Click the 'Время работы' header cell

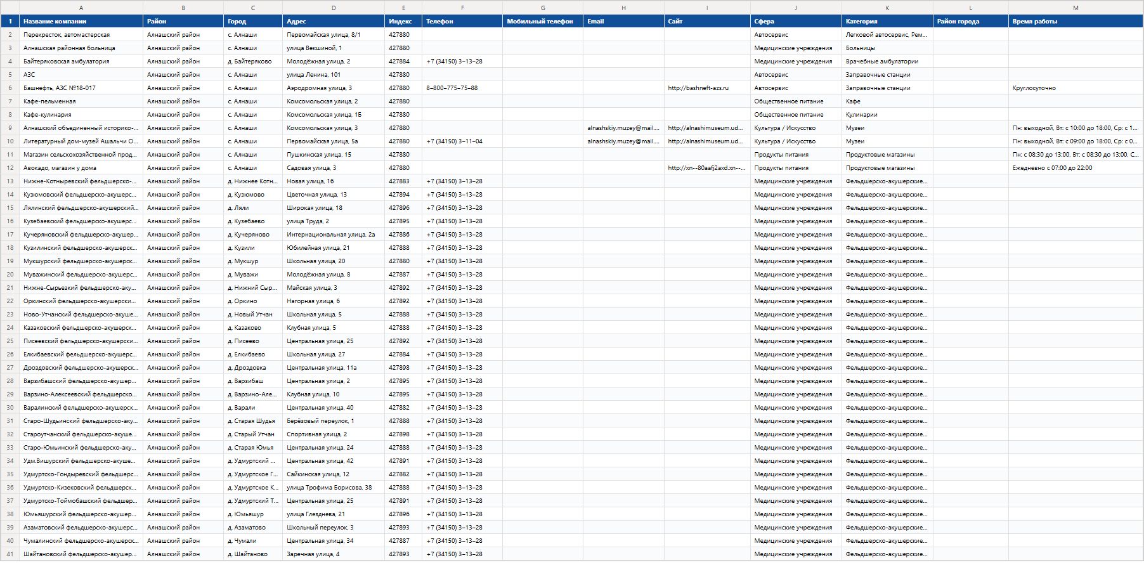click(x=1076, y=22)
